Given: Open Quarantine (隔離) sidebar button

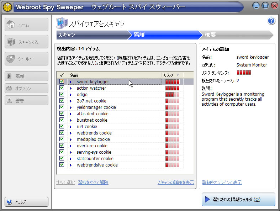Looking at the screenshot, I should (x=26, y=76).
